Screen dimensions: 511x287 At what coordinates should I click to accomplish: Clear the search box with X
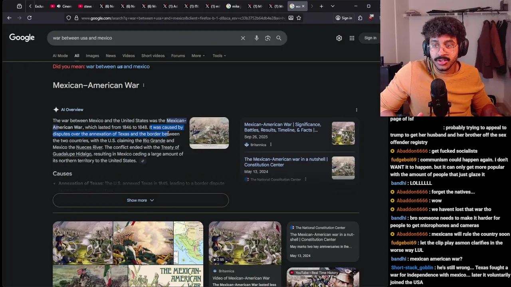click(243, 38)
